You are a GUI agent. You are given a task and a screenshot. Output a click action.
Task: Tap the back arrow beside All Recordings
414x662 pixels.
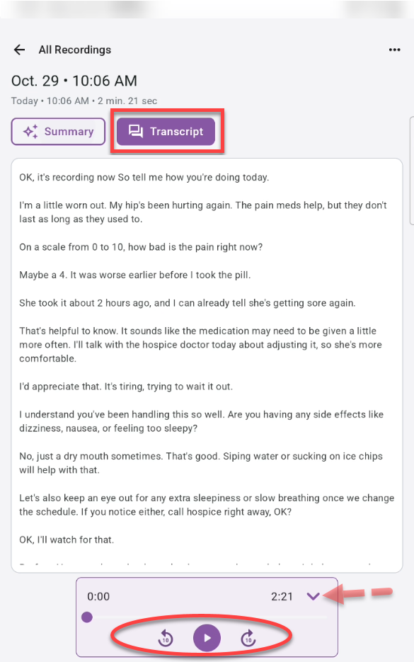point(19,50)
